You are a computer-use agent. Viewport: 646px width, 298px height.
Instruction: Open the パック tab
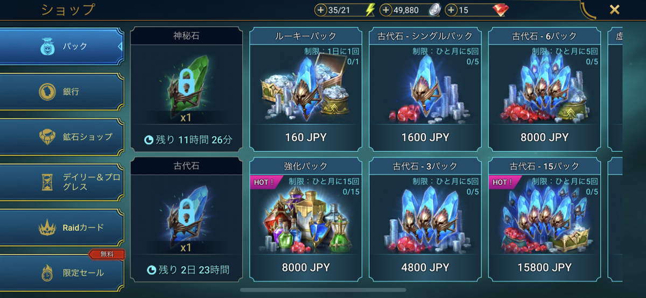(x=62, y=46)
